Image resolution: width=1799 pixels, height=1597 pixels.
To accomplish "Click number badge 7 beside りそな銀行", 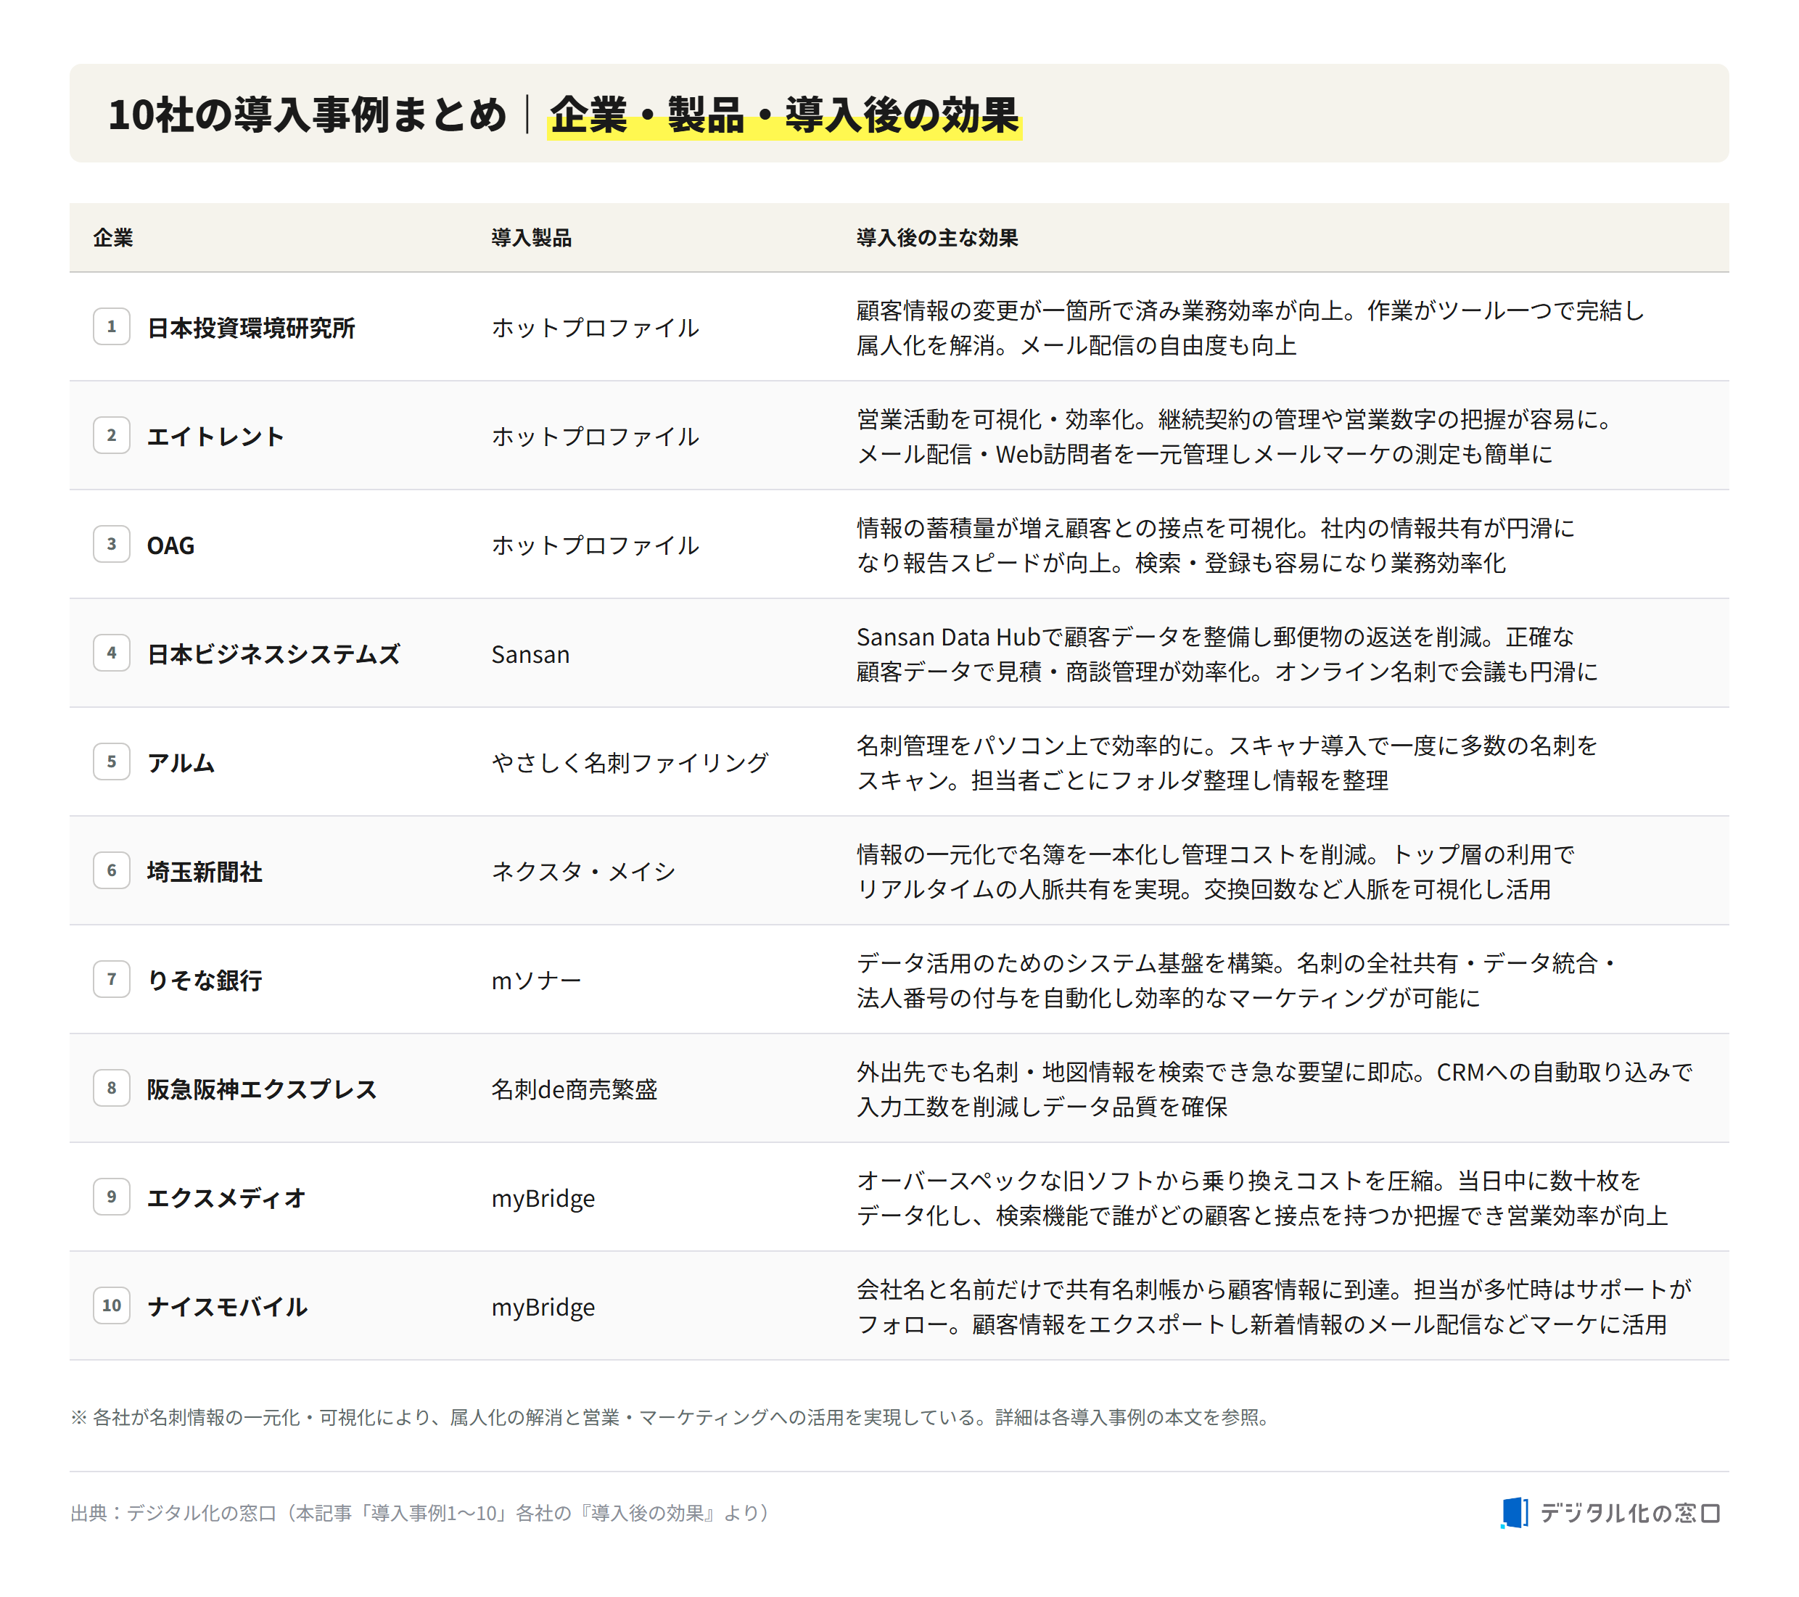I will pyautogui.click(x=112, y=978).
